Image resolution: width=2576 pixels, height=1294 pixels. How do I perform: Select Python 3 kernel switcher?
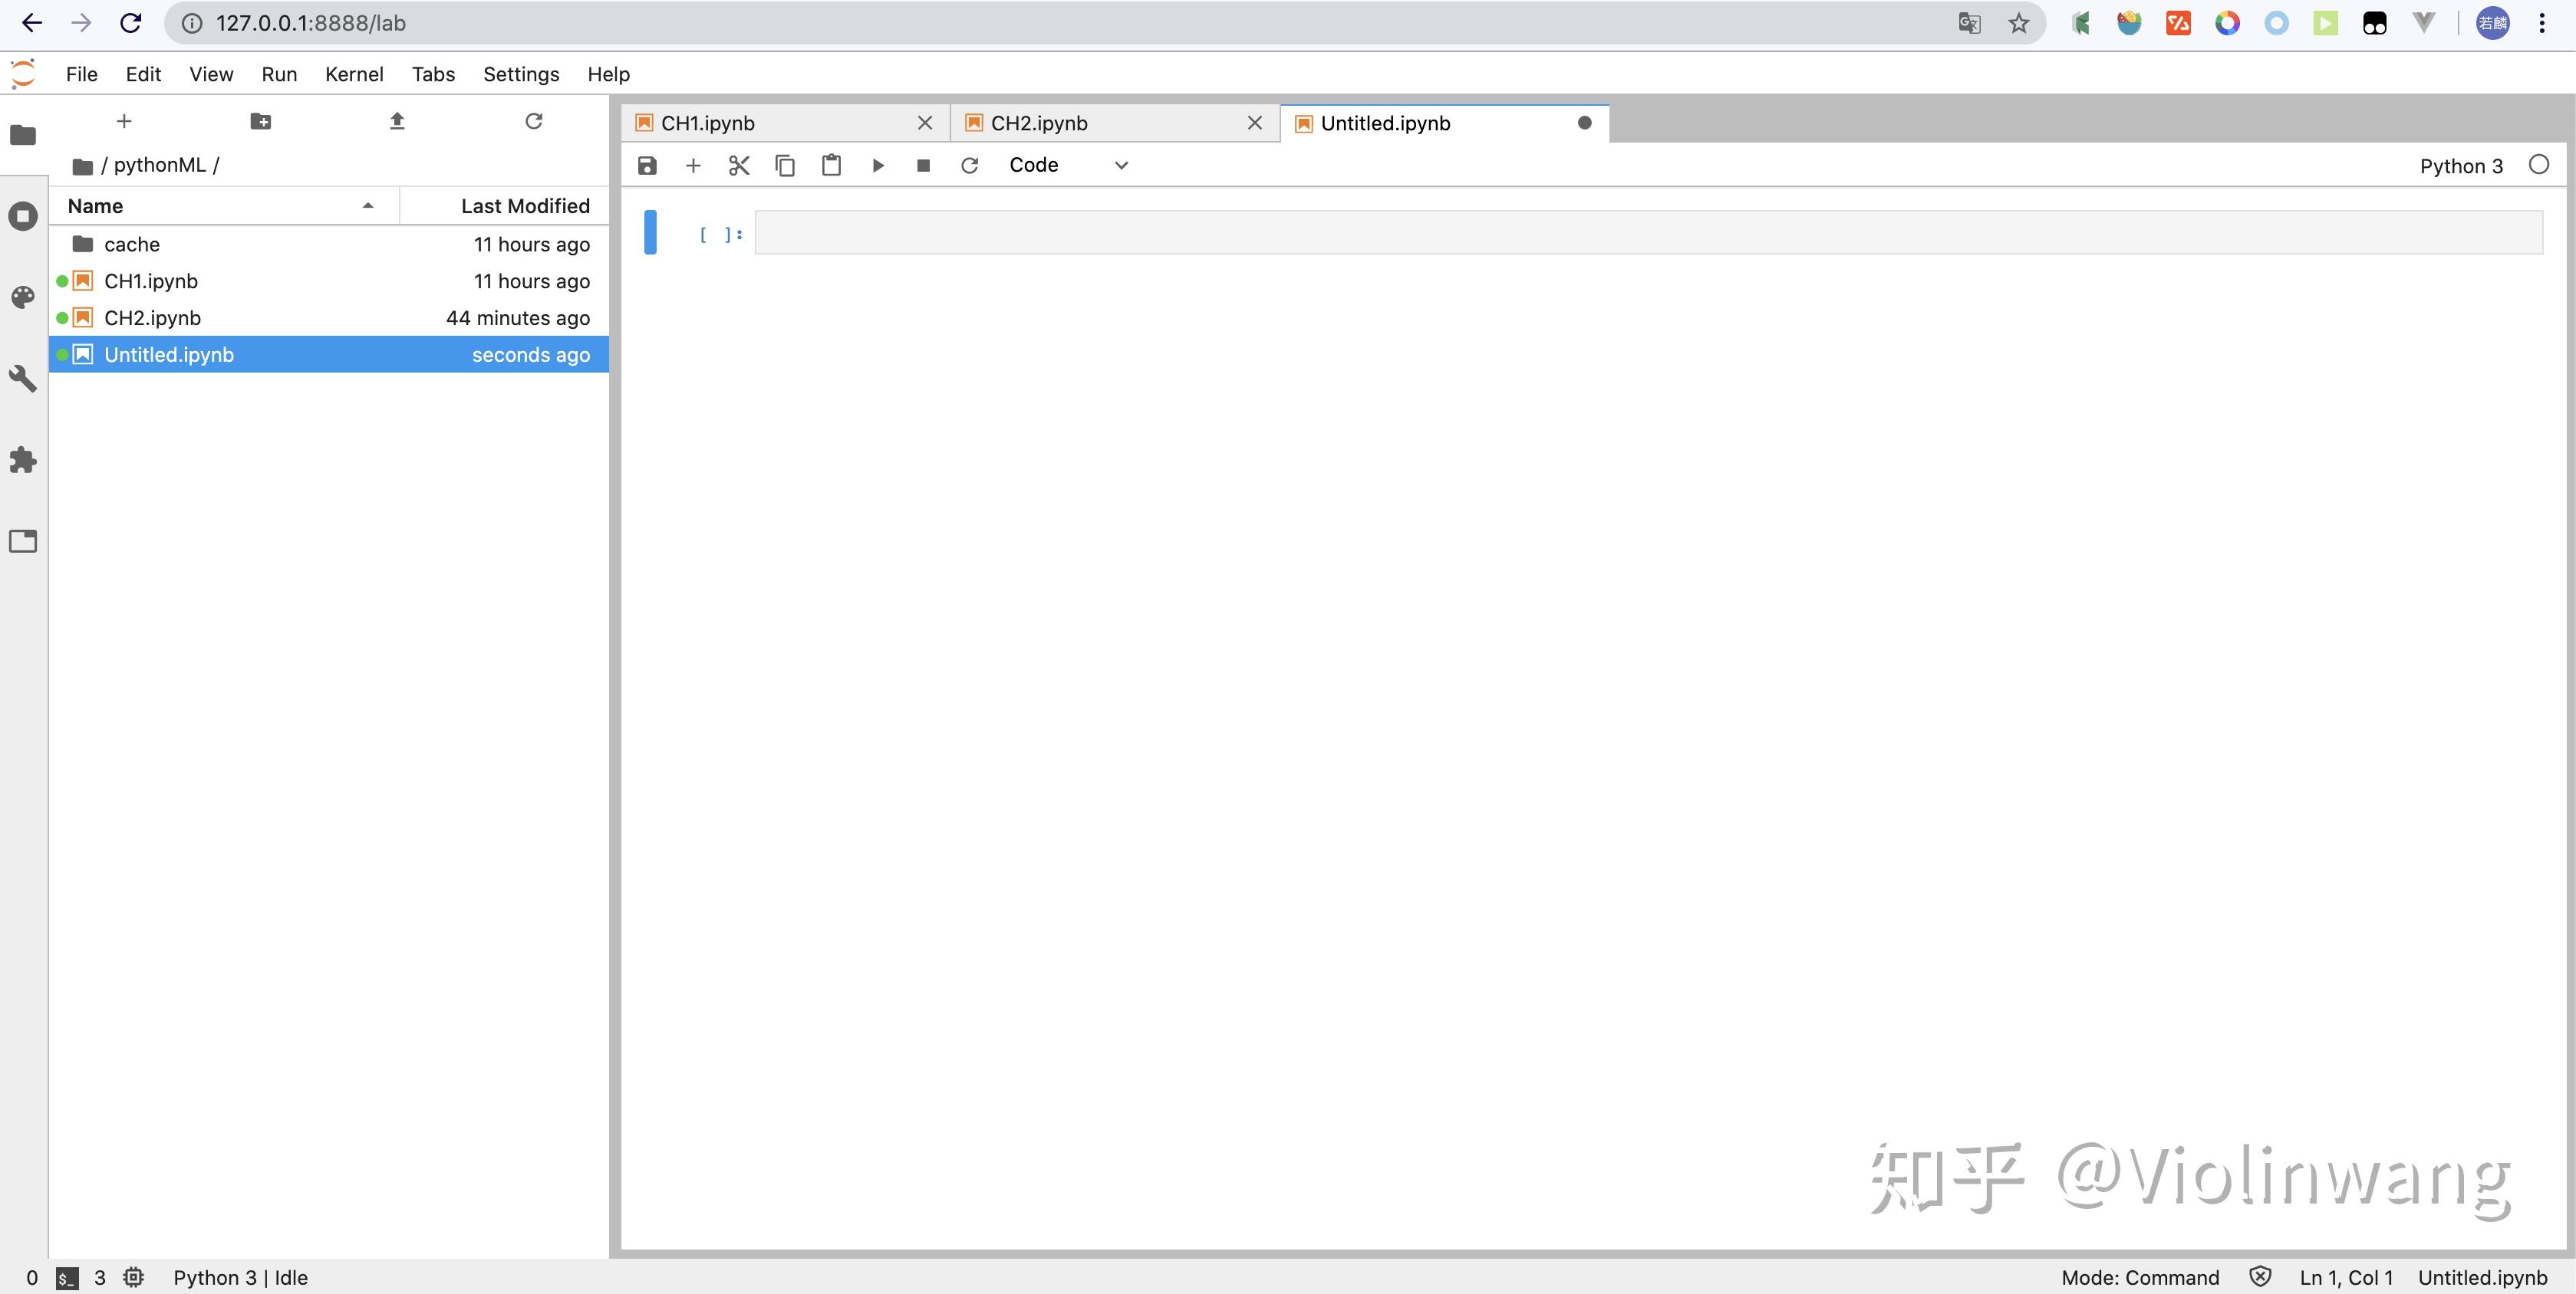click(2461, 166)
